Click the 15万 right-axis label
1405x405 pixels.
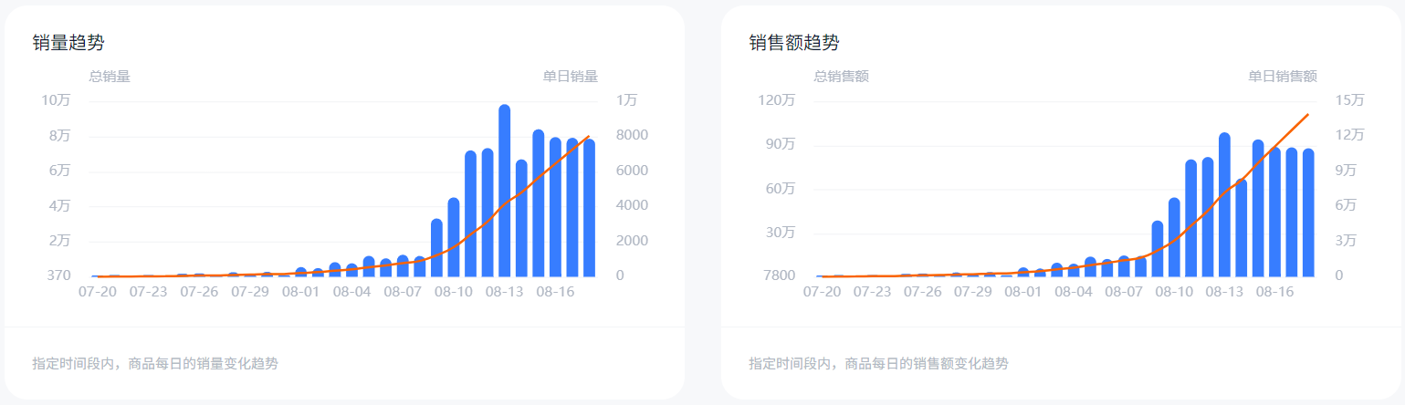pos(1351,100)
